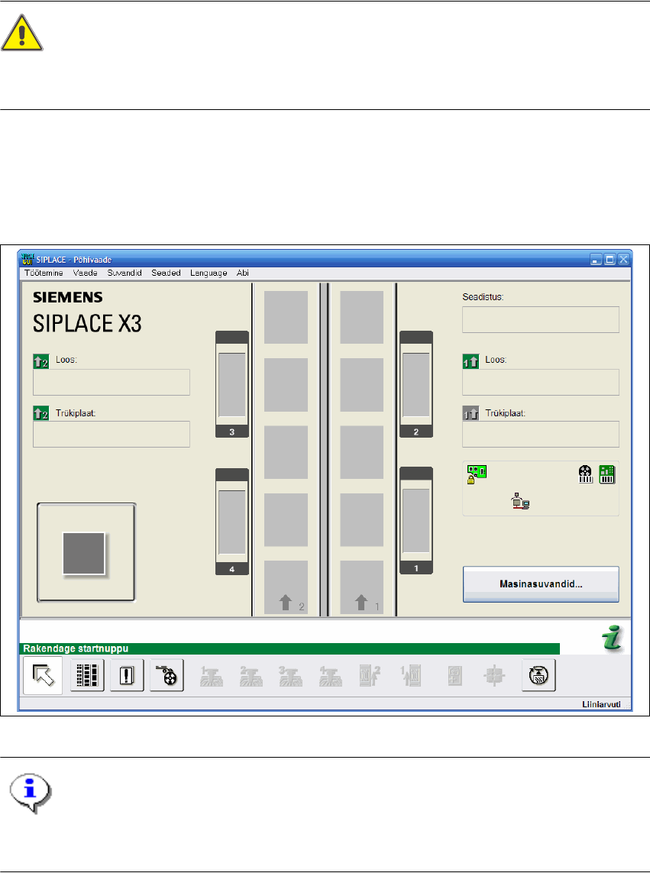Click the right Loos input field
Image resolution: width=650 pixels, height=873 pixels.
click(x=541, y=383)
